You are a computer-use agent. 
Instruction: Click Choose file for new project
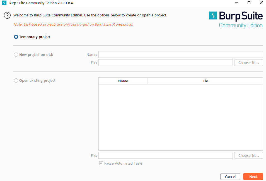tap(249, 63)
